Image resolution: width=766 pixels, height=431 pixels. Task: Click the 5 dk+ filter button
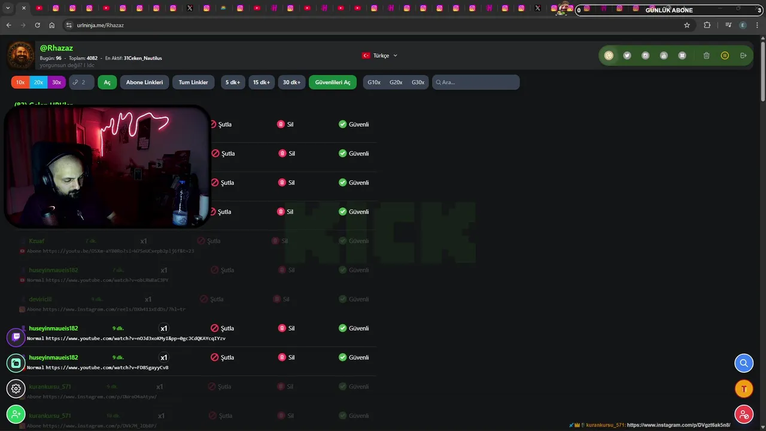click(233, 82)
